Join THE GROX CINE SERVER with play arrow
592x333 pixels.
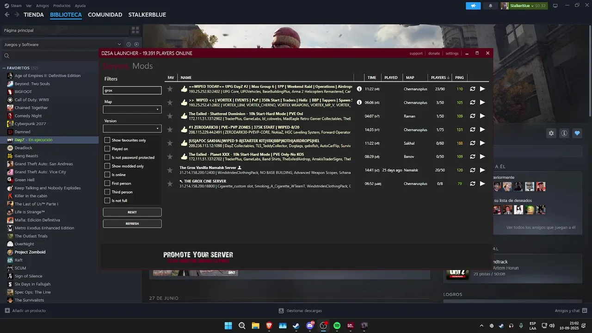click(482, 184)
